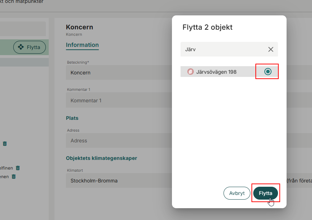Delete "elfinen" using its trash icon

click(17, 168)
